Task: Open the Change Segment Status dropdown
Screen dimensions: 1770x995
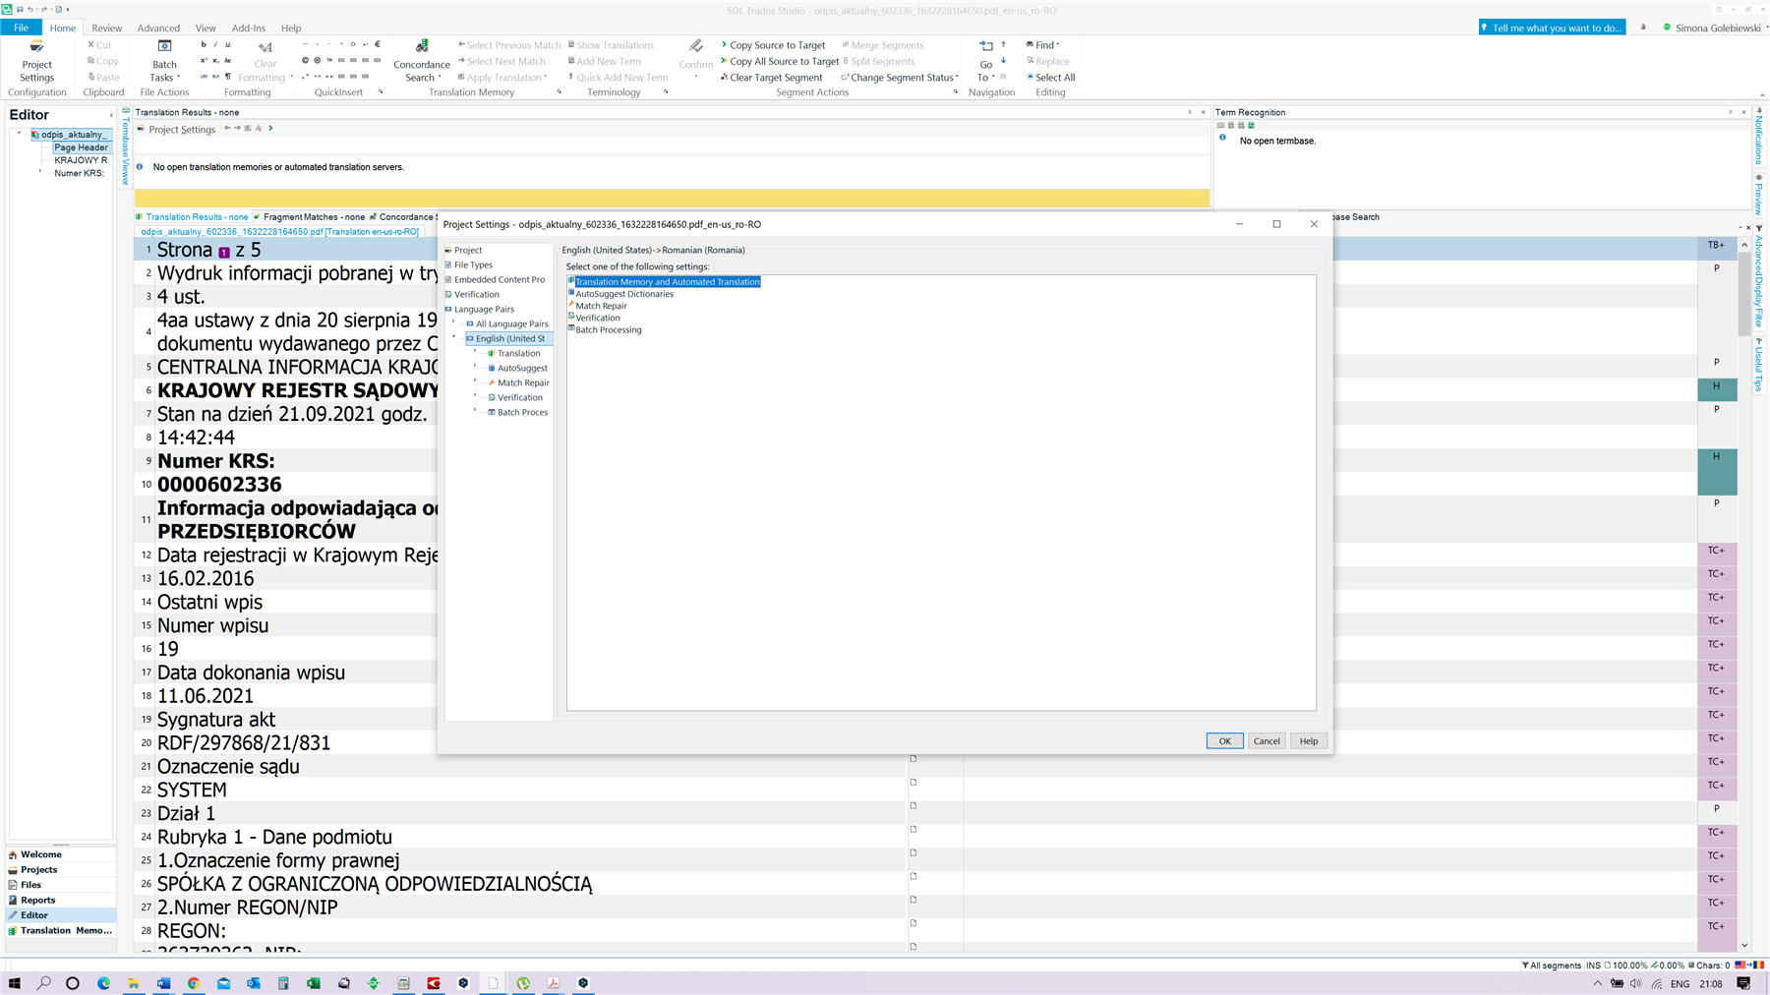Action: tap(957, 78)
